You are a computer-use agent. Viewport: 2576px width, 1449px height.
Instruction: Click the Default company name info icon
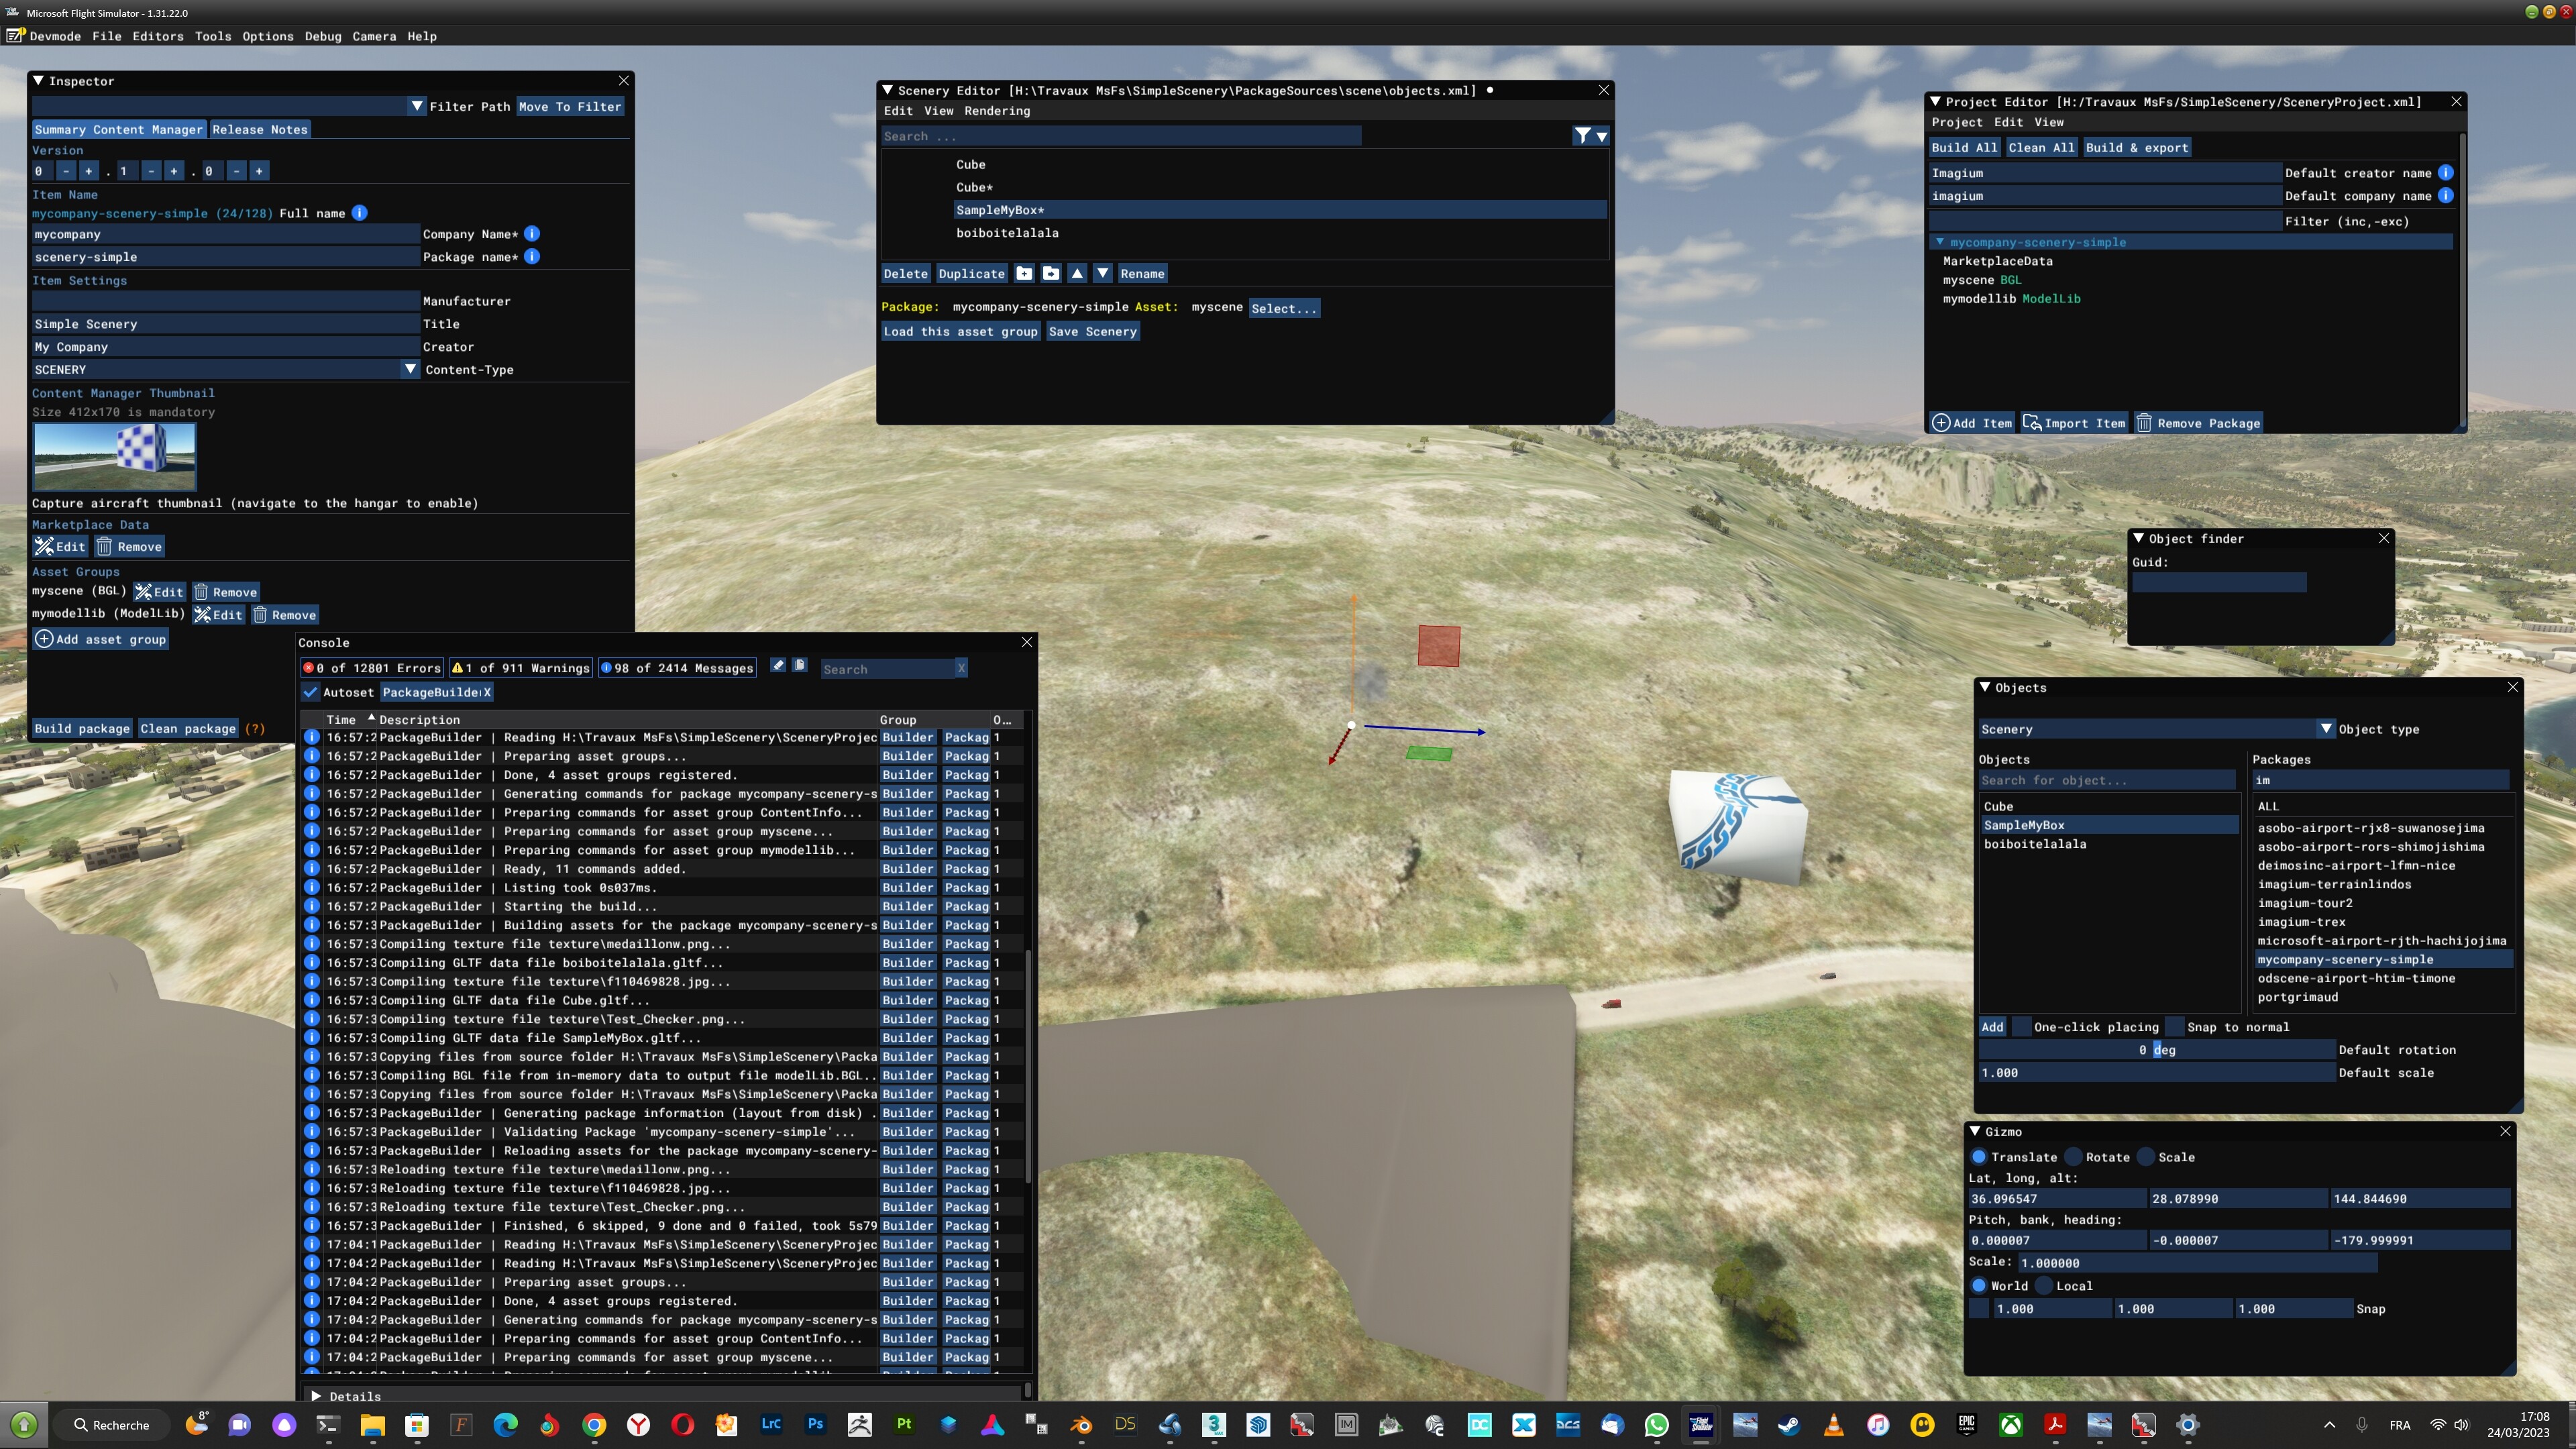click(2445, 196)
